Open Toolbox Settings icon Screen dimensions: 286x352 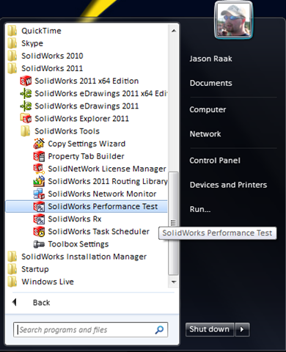(x=39, y=244)
